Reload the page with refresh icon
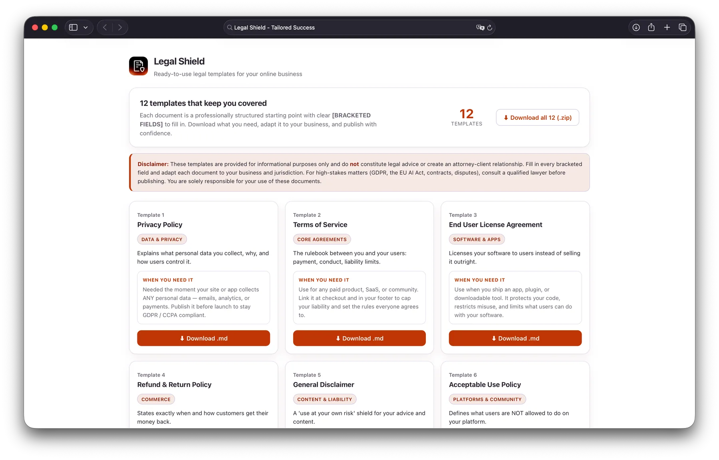The image size is (719, 460). pyautogui.click(x=490, y=28)
